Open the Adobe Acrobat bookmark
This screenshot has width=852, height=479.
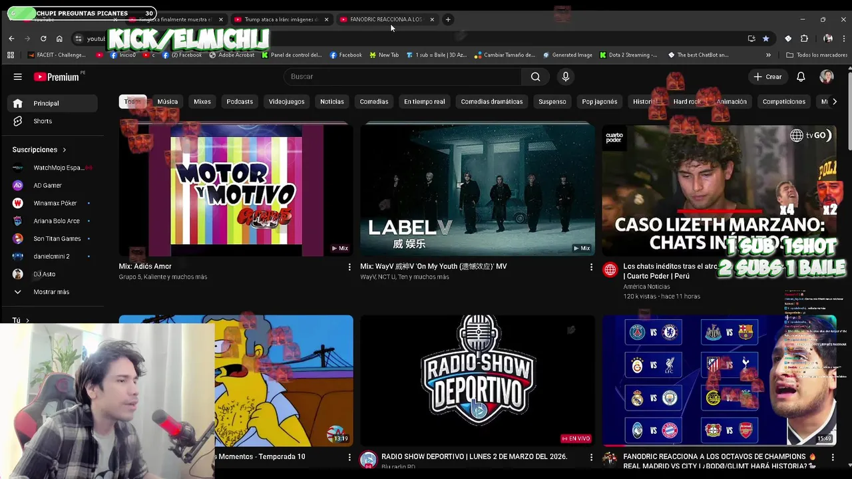[232, 55]
